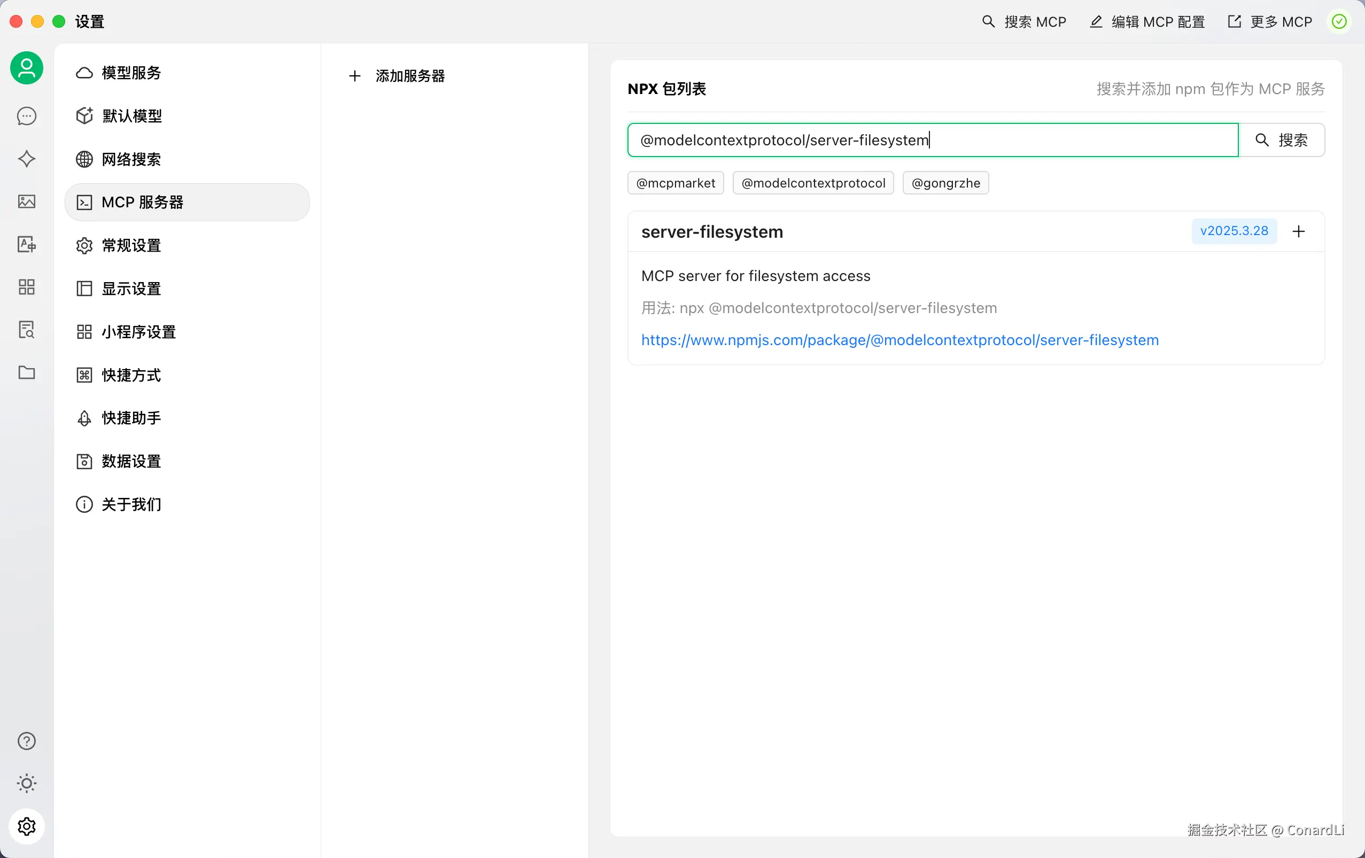Open 数据设置 data settings
Viewport: 1365px width, 858px height.
pyautogui.click(x=131, y=461)
